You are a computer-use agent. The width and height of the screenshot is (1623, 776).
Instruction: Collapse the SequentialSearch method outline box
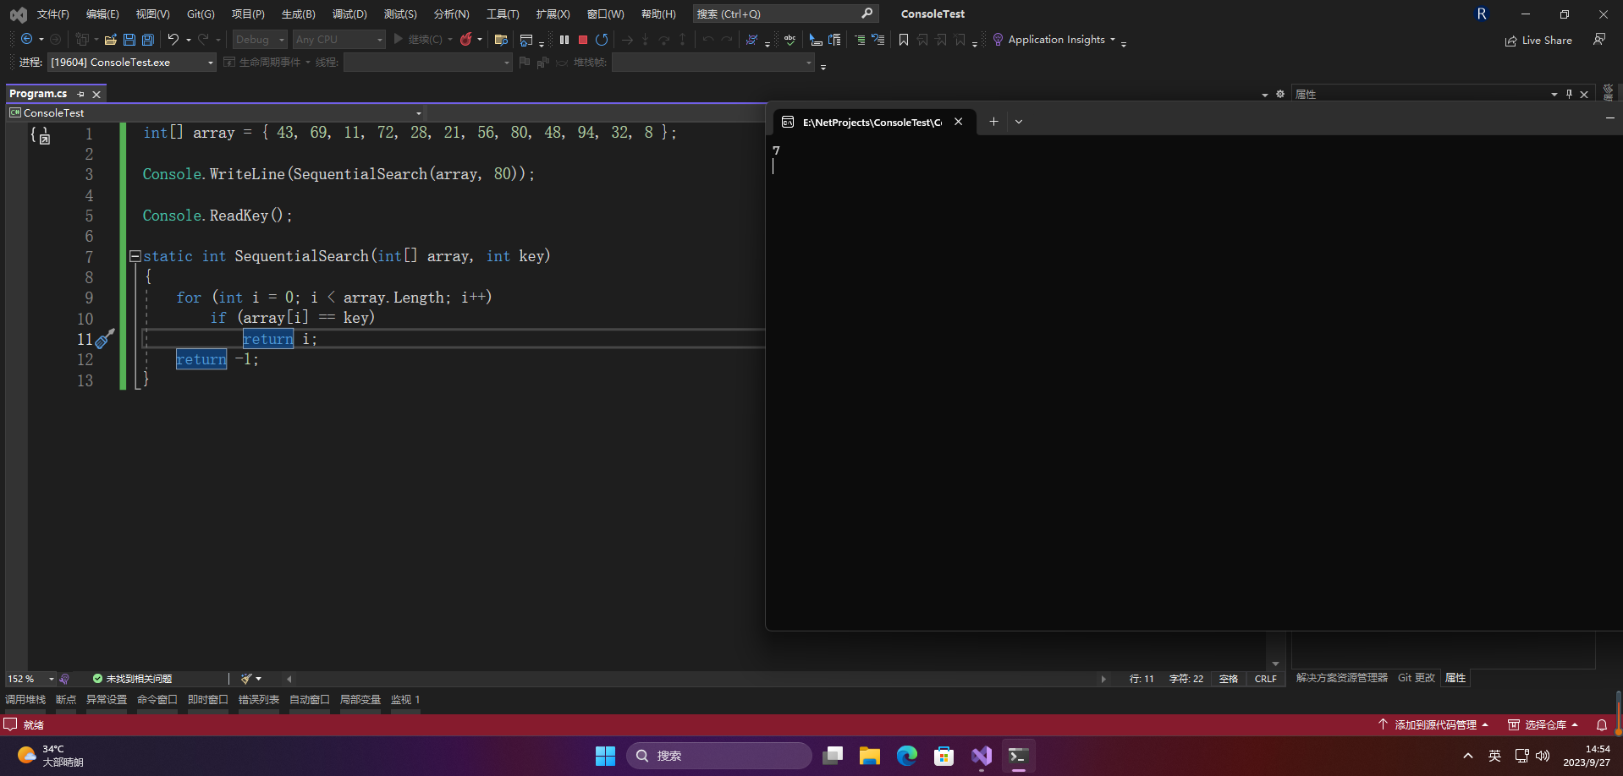pyautogui.click(x=135, y=256)
